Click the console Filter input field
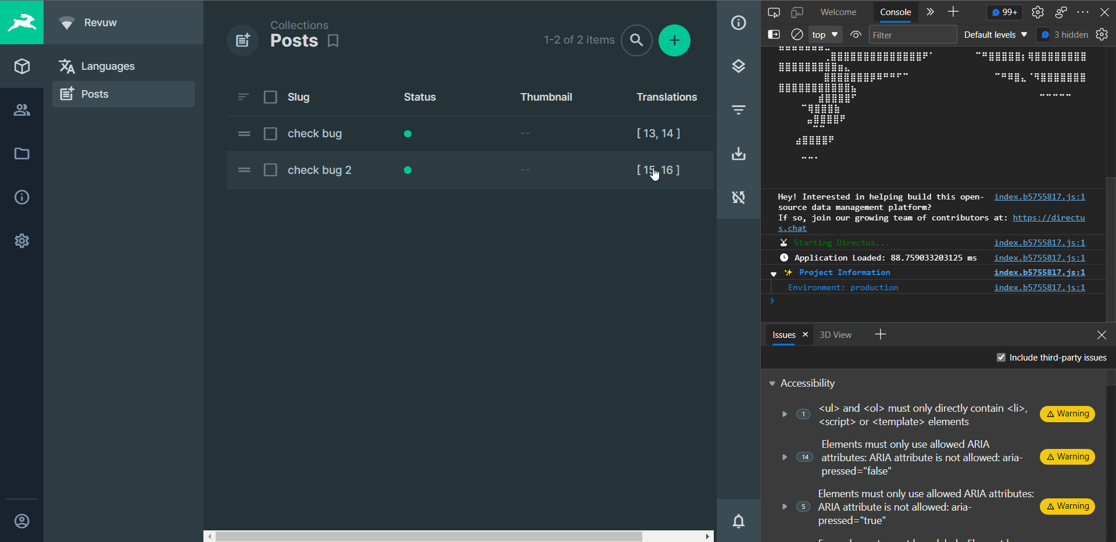1116x542 pixels. point(913,35)
